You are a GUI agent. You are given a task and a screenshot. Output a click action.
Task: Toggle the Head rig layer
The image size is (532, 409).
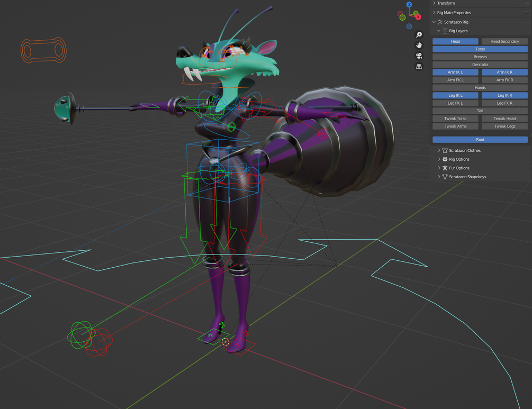pos(455,41)
